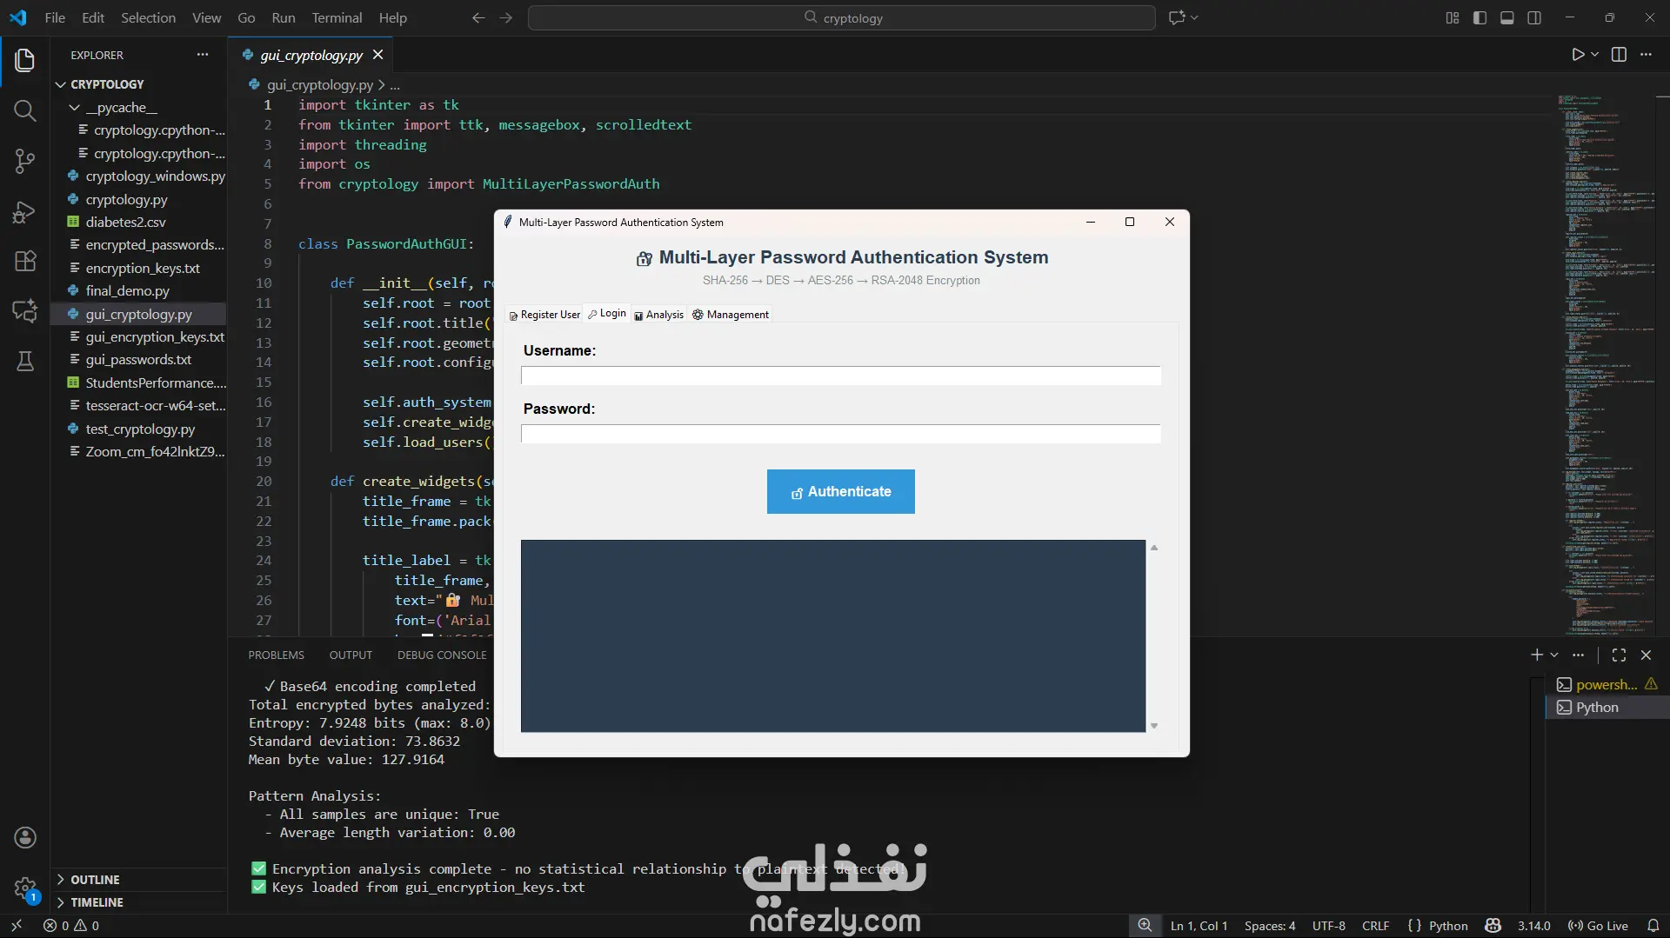Open the chat dropdown chevron in title bar
The width and height of the screenshot is (1670, 938).
(1194, 17)
